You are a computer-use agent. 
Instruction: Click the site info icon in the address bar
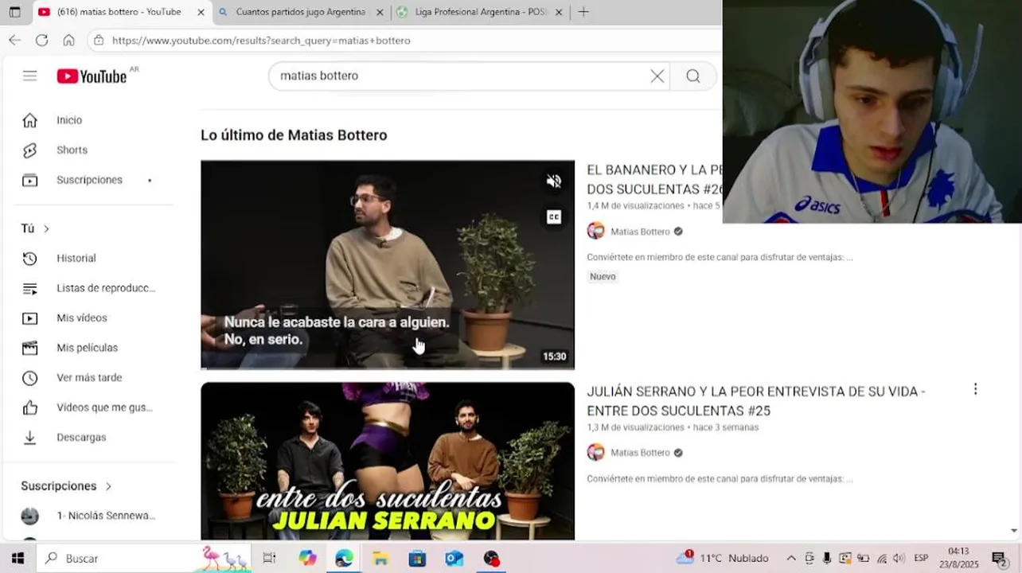(x=98, y=40)
